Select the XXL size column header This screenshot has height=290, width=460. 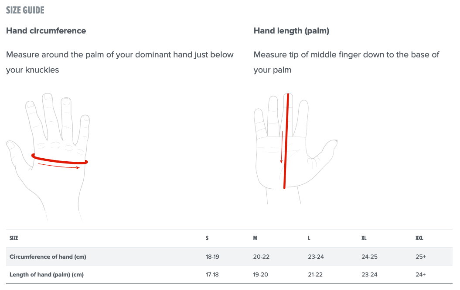[419, 238]
